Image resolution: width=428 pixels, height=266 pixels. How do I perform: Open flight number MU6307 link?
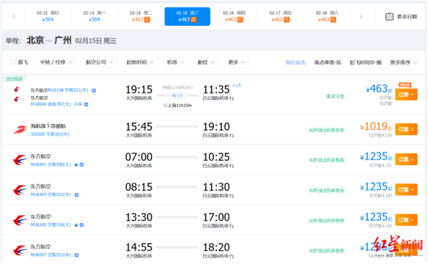tap(38, 255)
